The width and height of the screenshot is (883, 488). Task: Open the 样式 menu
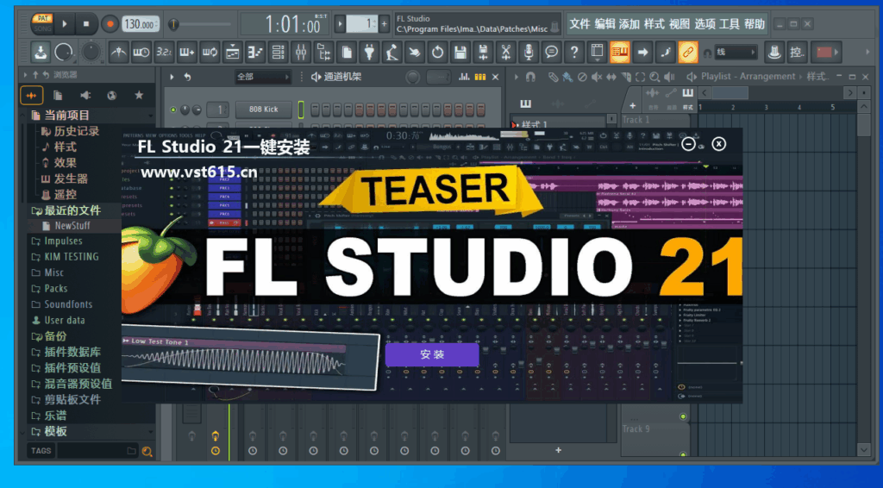click(654, 23)
